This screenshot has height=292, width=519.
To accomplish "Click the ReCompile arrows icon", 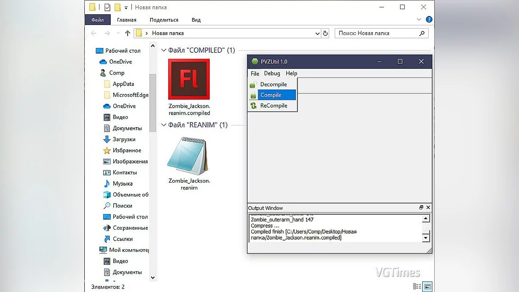I will 253,106.
